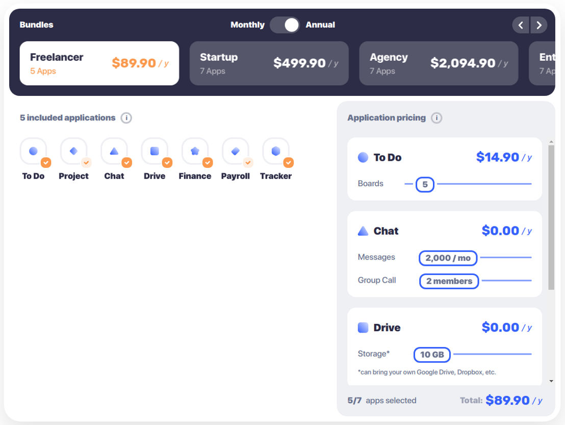
Task: Enable the faded checkmark on Payroll
Action: pos(248,163)
